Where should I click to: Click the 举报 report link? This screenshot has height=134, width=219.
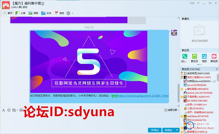(192, 3)
